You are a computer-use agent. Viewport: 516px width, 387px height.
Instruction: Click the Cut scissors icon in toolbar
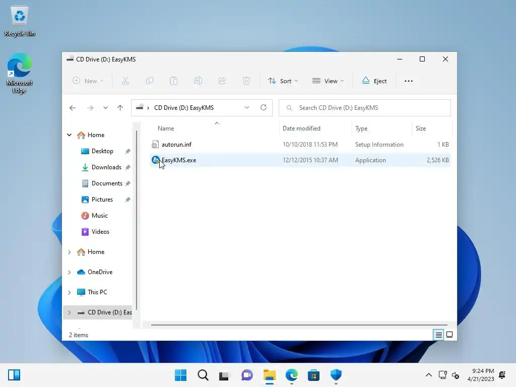[125, 81]
